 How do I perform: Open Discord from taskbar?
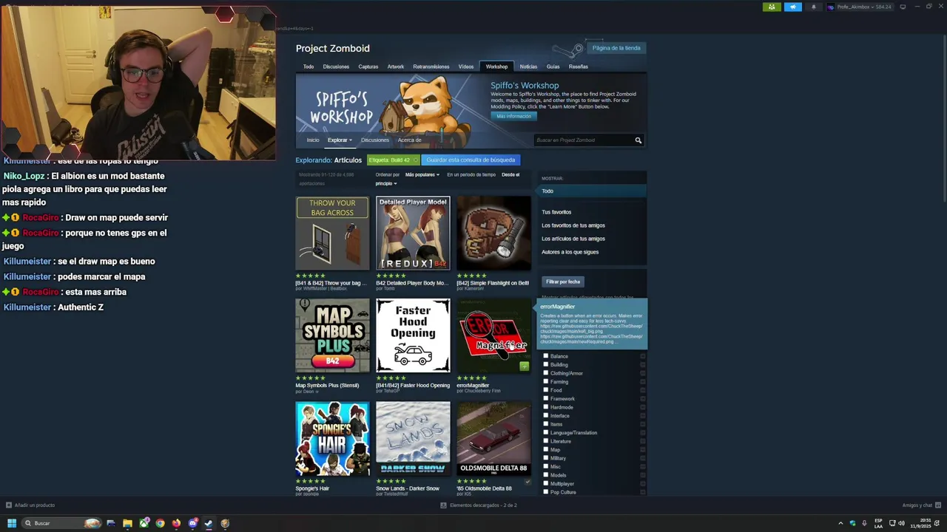coord(192,523)
